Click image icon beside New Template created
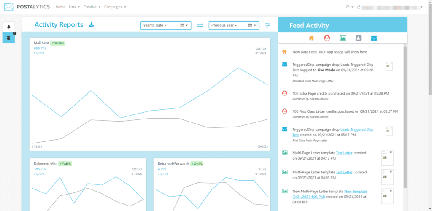The height and width of the screenshot is (211, 432). click(x=285, y=191)
